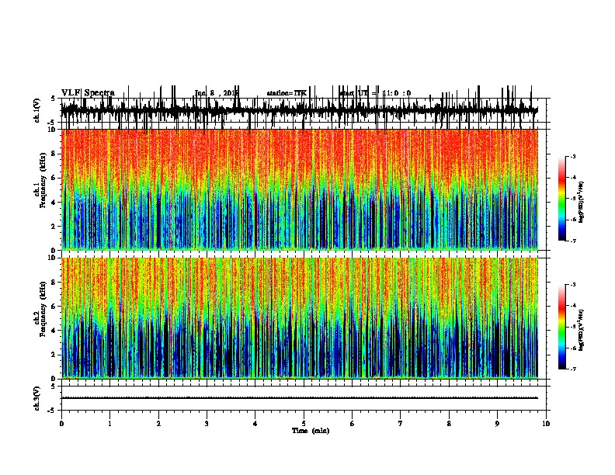This screenshot has width=615, height=475.
Task: Click the "8" kHz tick on ch.1 frequency axis
Action: pyautogui.click(x=54, y=154)
